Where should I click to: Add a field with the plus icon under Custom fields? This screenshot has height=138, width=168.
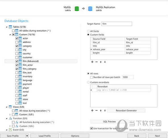92,62
